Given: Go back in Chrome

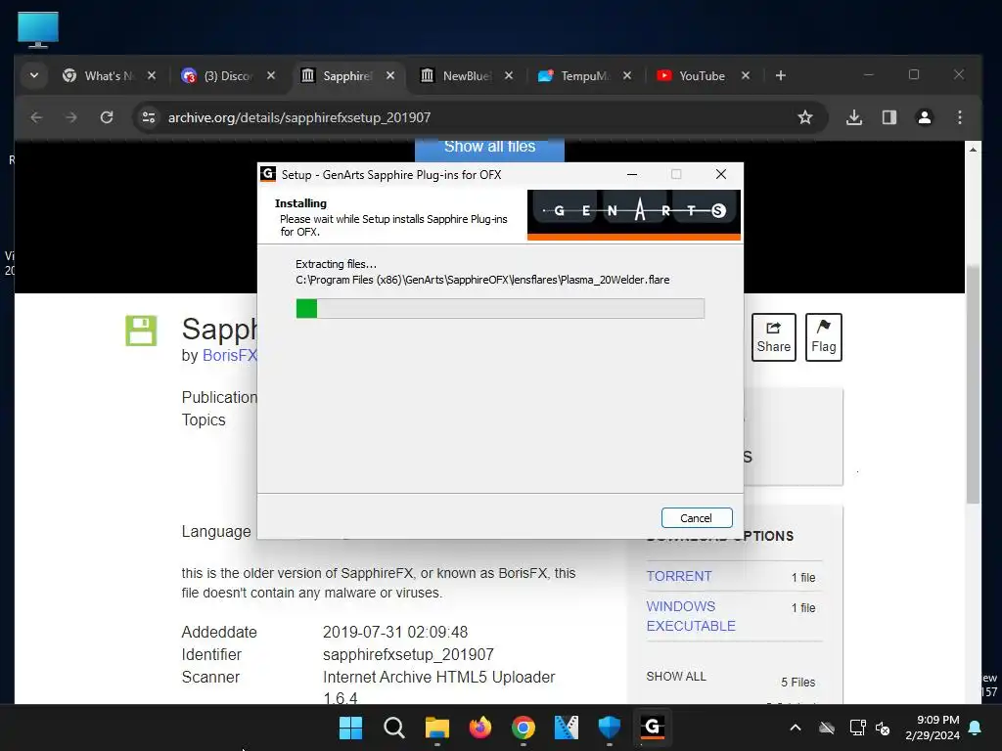Looking at the screenshot, I should [36, 117].
